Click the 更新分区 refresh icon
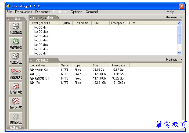The height and width of the screenshot is (133, 189). point(16,118)
